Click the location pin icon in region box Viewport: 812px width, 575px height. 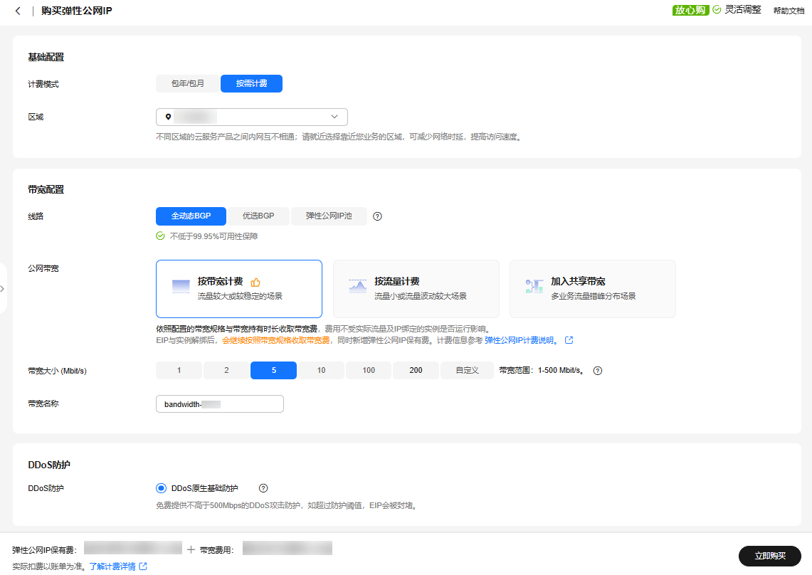point(168,117)
